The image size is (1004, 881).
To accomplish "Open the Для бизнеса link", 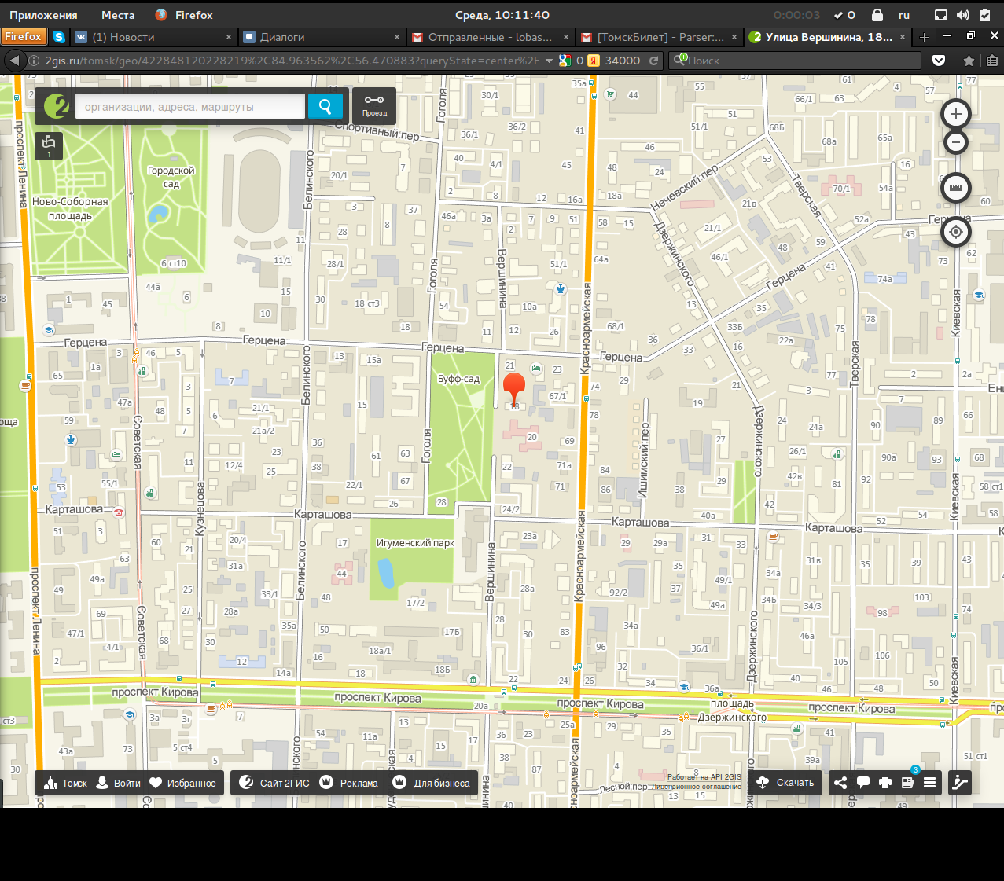I will click(x=432, y=783).
